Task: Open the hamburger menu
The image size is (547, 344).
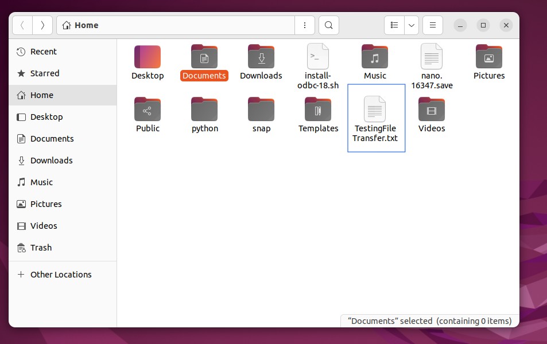Action: click(x=432, y=25)
